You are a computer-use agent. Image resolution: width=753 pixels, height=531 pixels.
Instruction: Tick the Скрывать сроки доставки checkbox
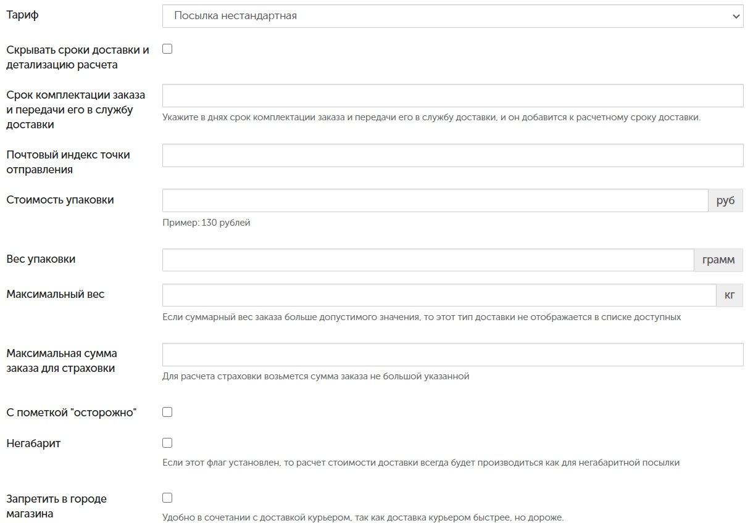click(167, 49)
